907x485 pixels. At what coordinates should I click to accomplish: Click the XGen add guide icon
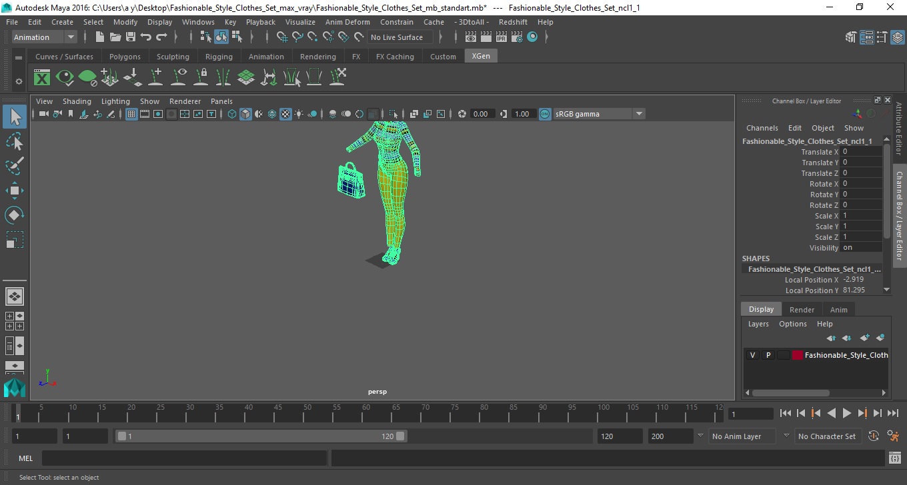coord(155,77)
